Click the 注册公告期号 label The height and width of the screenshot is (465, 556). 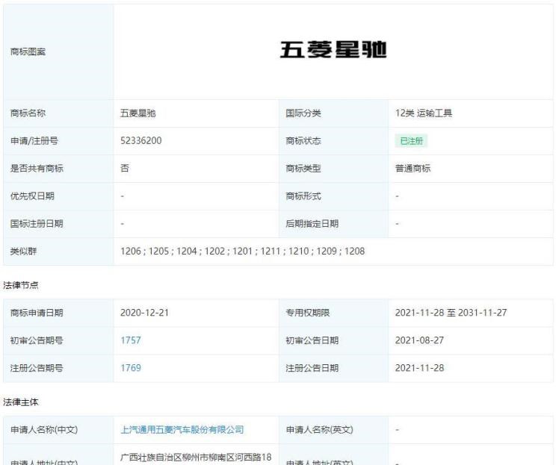[x=37, y=368]
